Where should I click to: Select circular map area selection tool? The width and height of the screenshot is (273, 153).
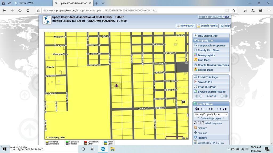pos(195,123)
